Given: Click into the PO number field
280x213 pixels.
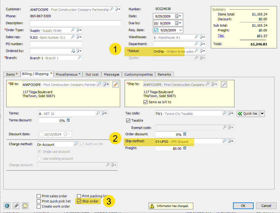Looking at the screenshot, I should (x=56, y=44).
